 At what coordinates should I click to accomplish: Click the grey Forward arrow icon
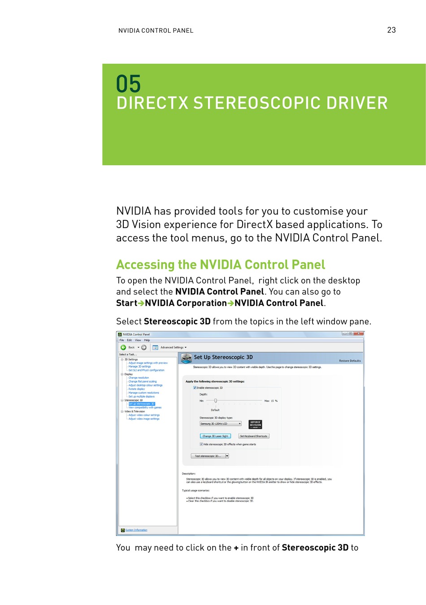pos(144,347)
